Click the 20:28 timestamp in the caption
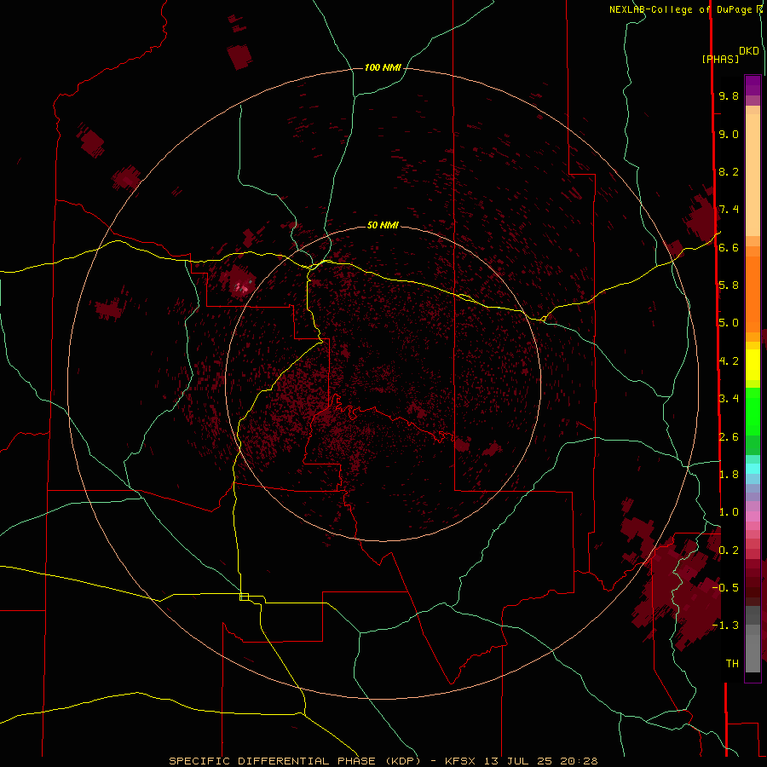 (x=580, y=761)
